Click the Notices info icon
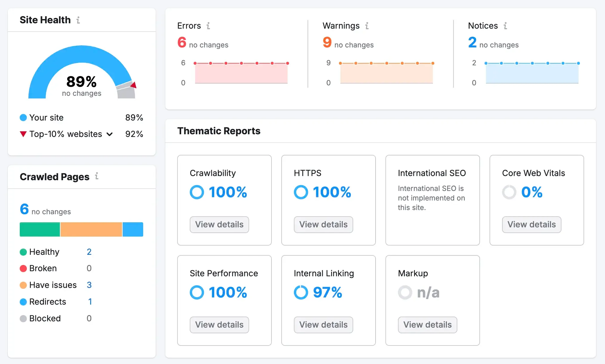Image resolution: width=605 pixels, height=364 pixels. [x=505, y=26]
